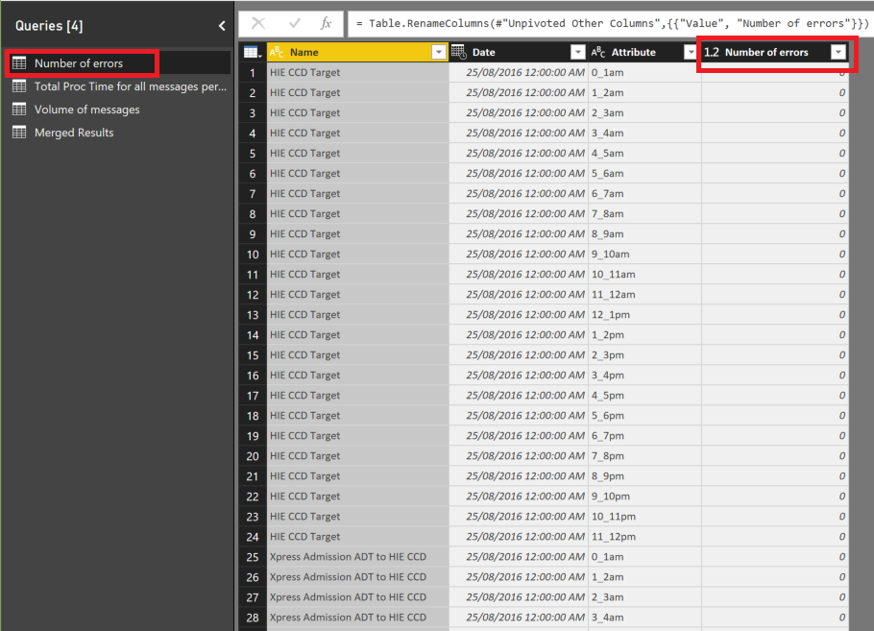Select the Name column header
The image size is (874, 631).
tap(358, 53)
